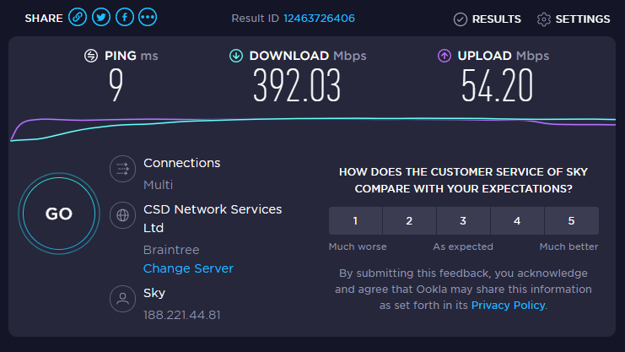Viewport: 625px width, 352px height.
Task: Click the Connections multi icon
Action: [x=123, y=169]
